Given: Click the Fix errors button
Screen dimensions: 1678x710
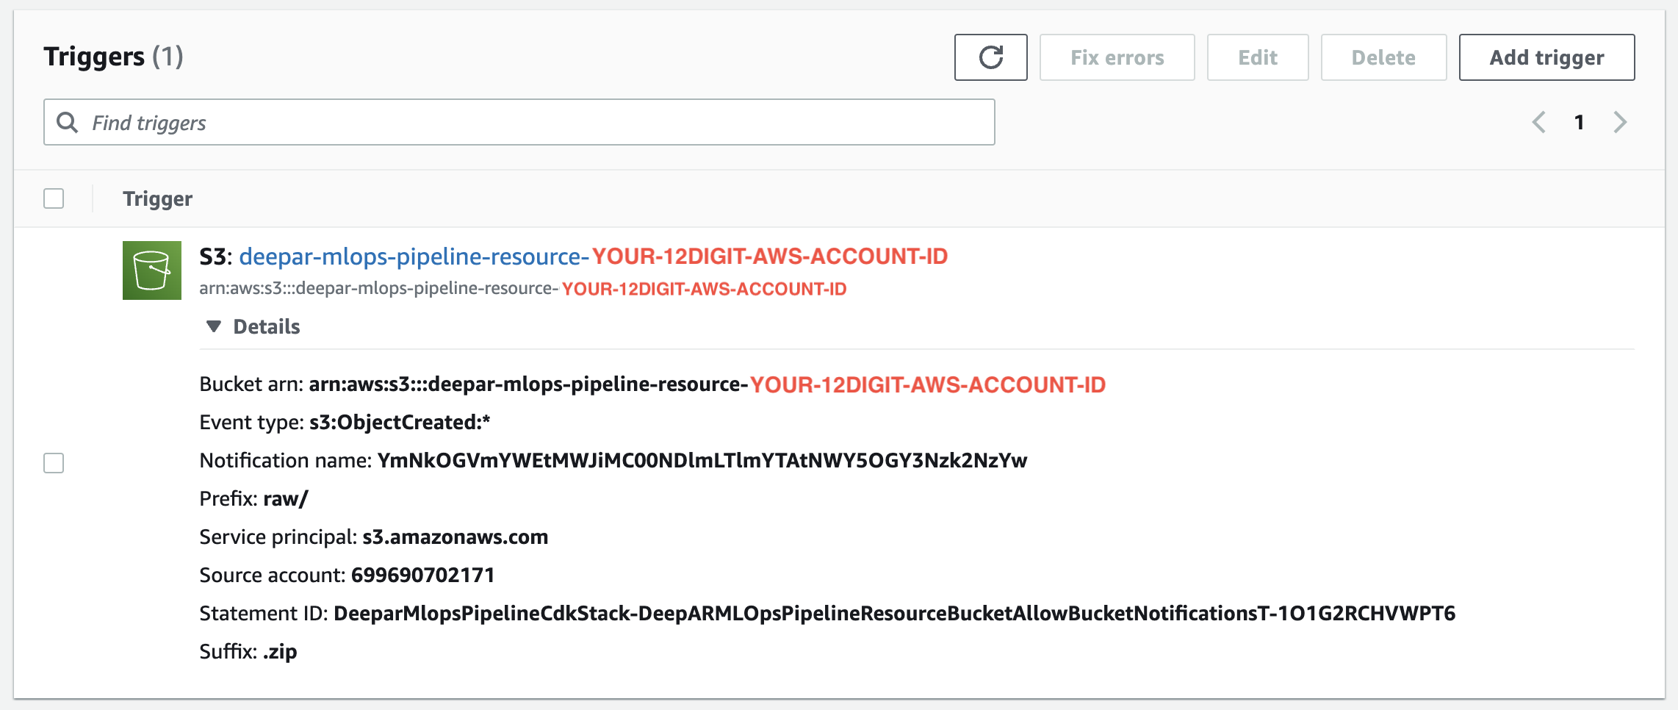Looking at the screenshot, I should (1117, 57).
